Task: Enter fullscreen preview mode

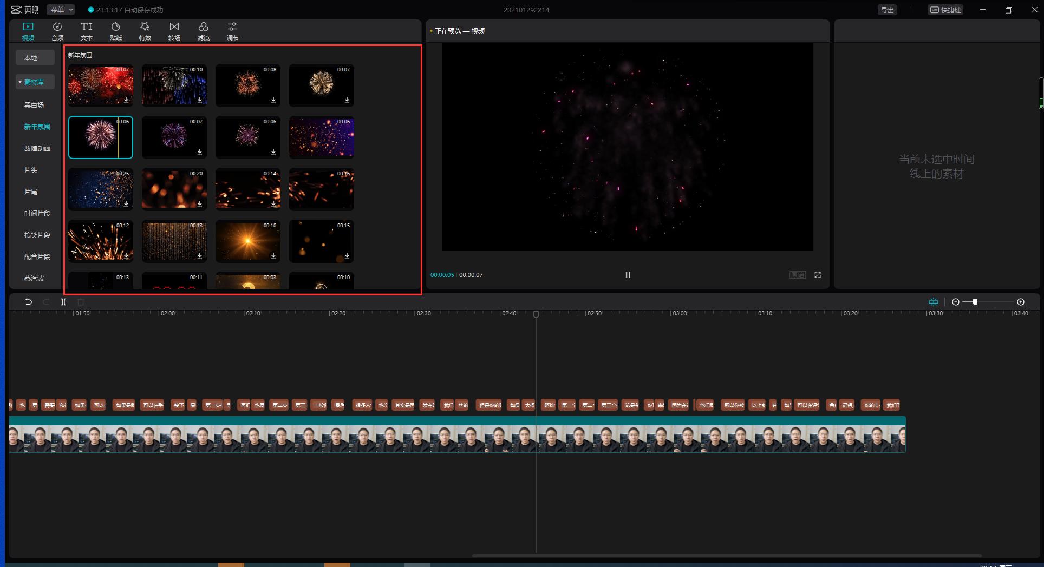Action: [x=818, y=275]
